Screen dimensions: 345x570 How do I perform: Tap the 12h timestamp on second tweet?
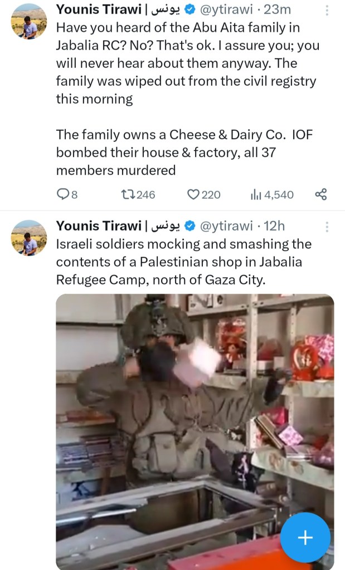274,225
